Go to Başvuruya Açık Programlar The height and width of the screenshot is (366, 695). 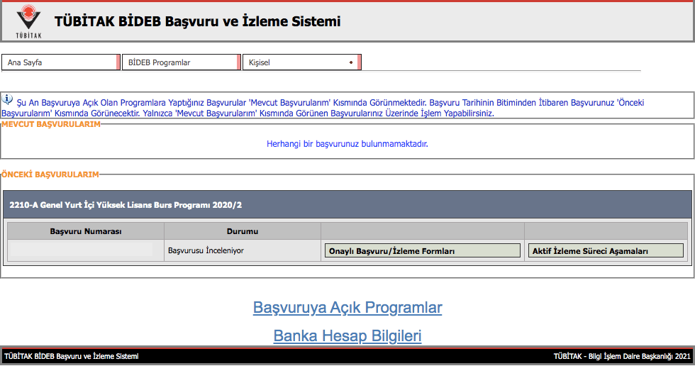pyautogui.click(x=347, y=308)
